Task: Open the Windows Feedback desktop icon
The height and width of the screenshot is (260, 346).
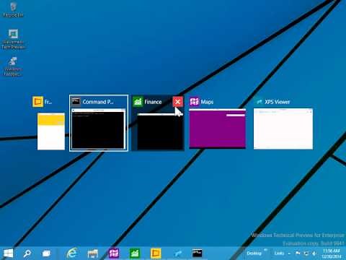Action: [x=13, y=66]
